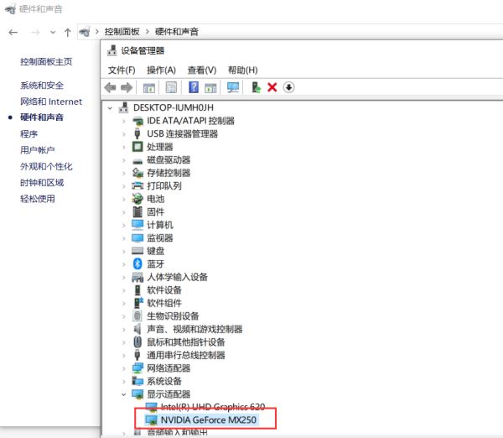The image size is (503, 438).
Task: Collapse the 显示适配器 node
Action: pos(124,394)
